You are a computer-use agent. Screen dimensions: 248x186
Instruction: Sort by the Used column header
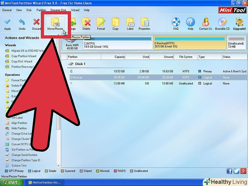coord(137,57)
